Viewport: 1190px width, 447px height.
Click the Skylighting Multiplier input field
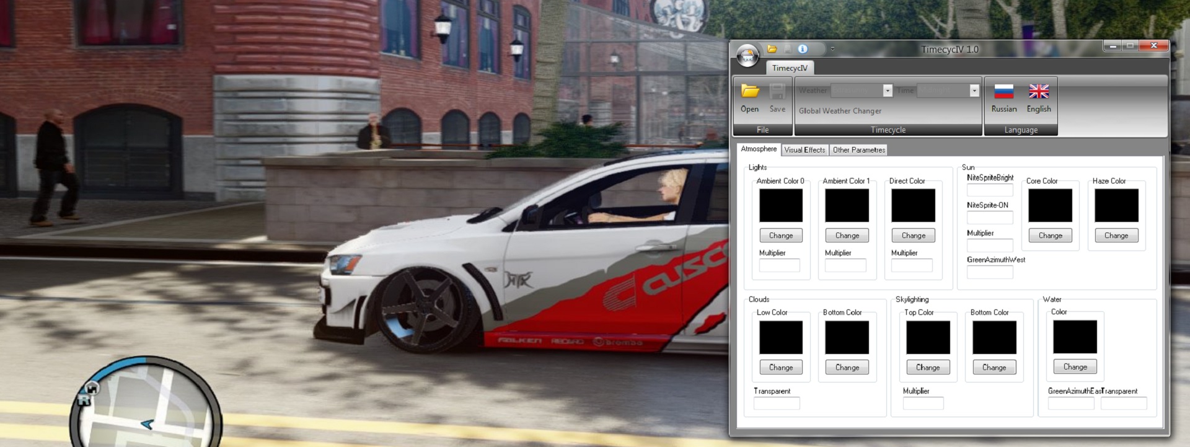[923, 404]
